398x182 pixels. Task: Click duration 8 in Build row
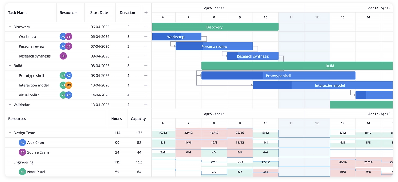pyautogui.click(x=128, y=66)
